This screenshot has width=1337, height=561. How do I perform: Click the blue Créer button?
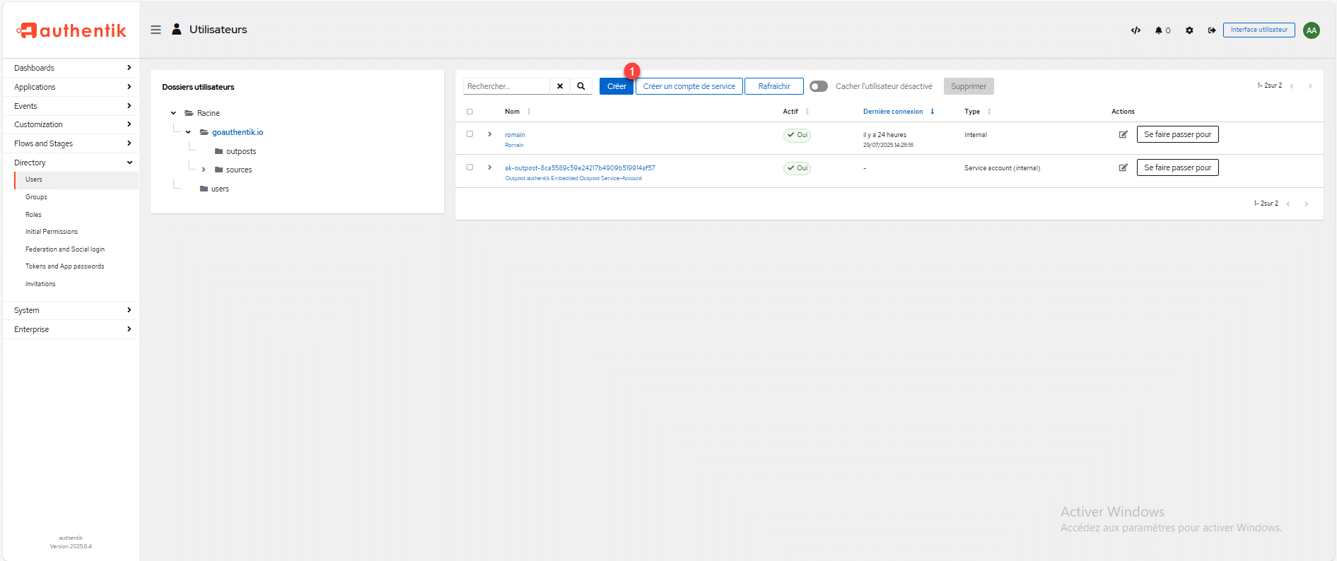pos(616,86)
